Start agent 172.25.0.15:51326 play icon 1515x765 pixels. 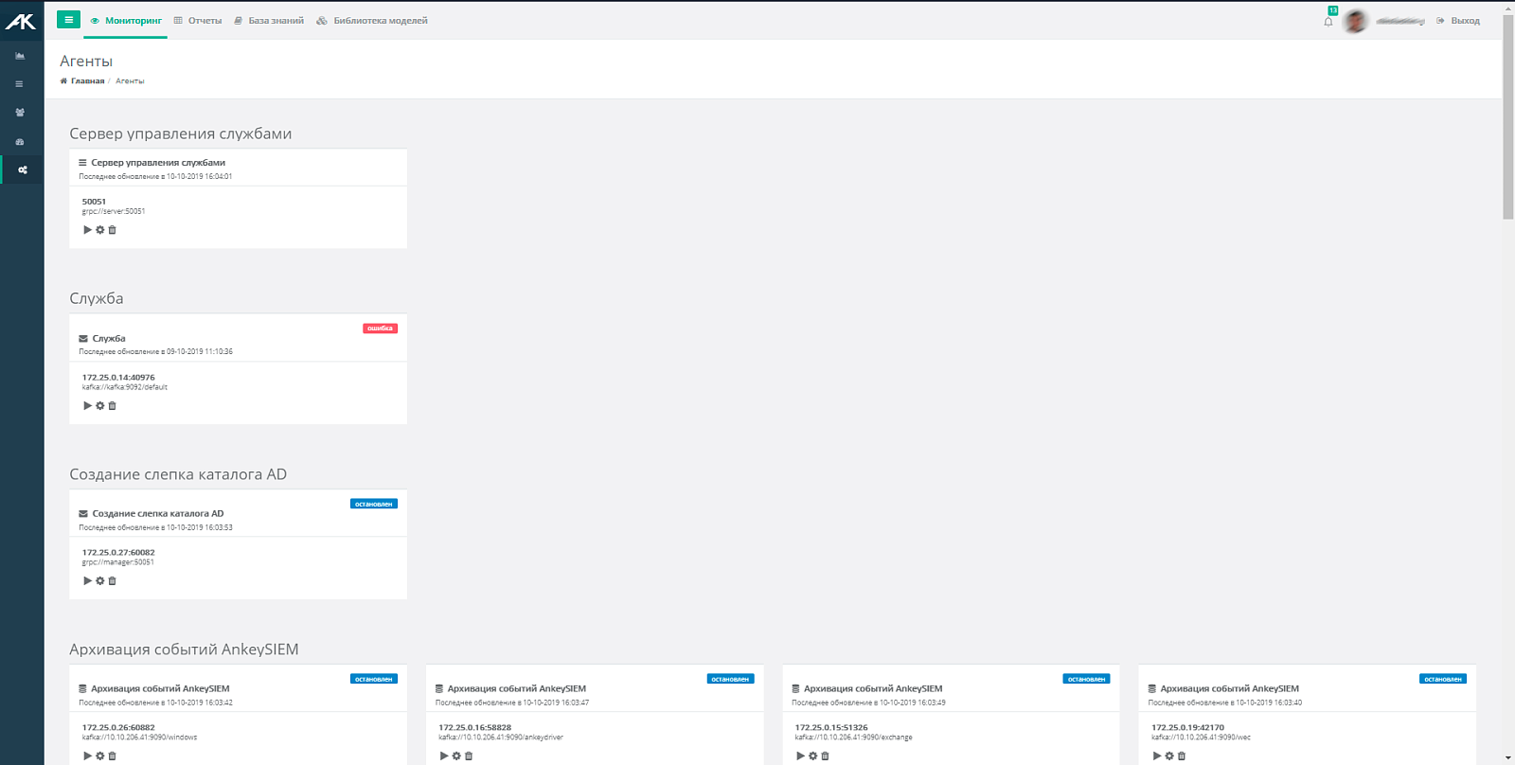point(800,756)
